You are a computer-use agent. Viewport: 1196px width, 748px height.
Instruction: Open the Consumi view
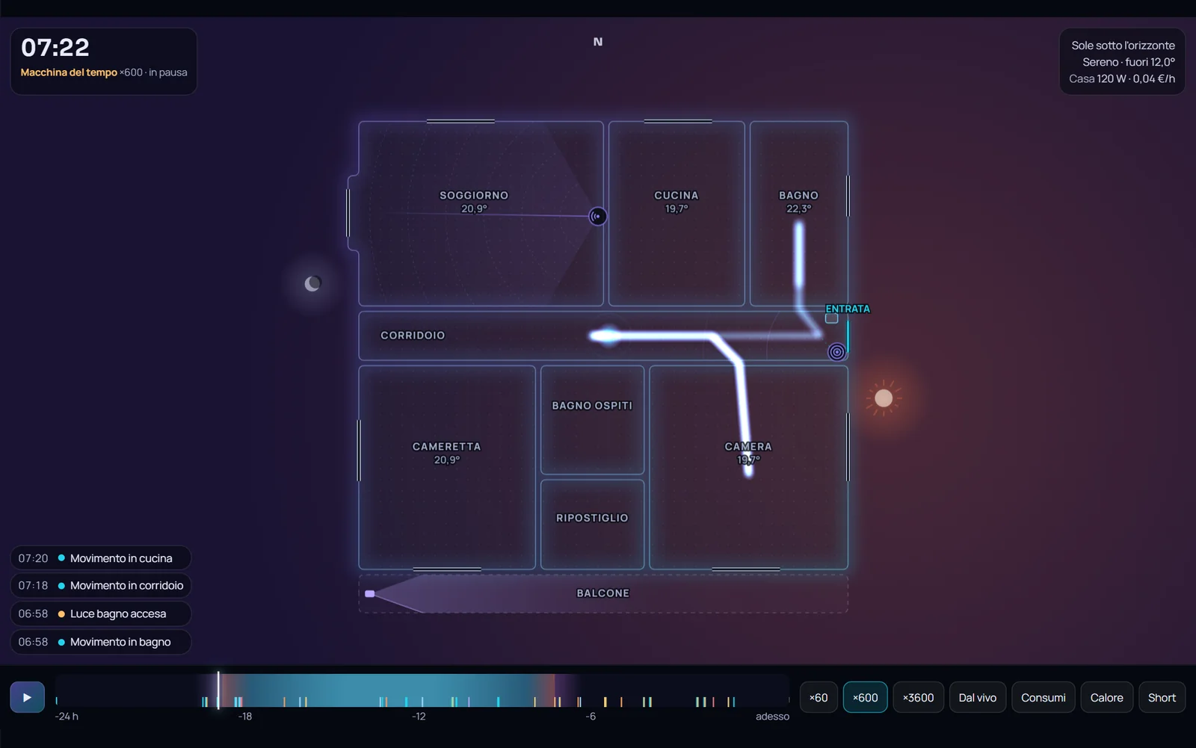[x=1043, y=697]
